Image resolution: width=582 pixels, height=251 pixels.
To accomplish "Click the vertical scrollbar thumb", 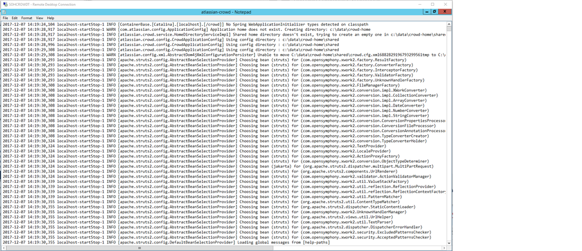I will (449, 29).
